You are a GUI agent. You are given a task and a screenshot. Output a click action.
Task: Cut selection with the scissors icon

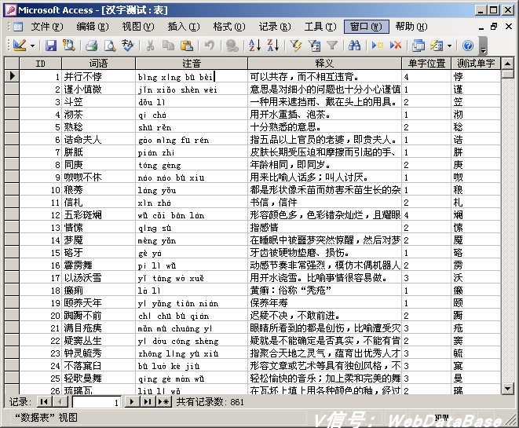tap(150, 46)
